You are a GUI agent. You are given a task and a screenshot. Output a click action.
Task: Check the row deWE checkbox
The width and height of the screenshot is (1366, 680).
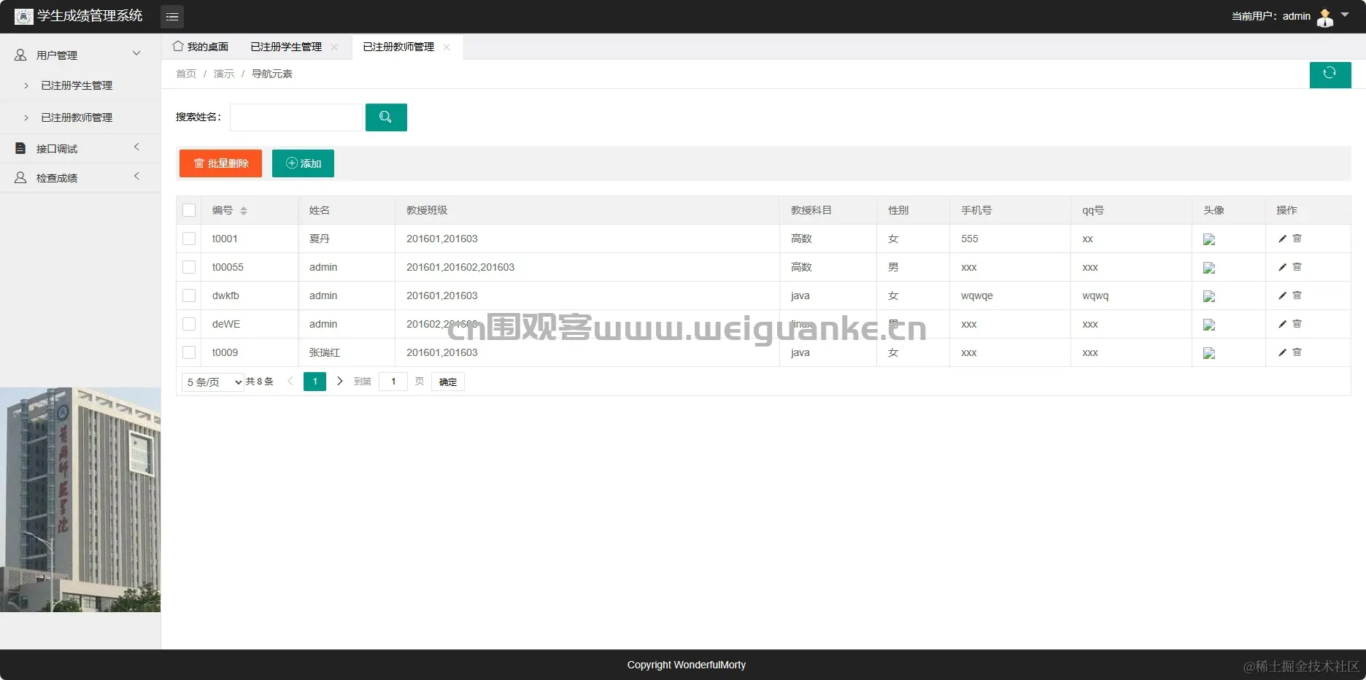[x=189, y=324]
